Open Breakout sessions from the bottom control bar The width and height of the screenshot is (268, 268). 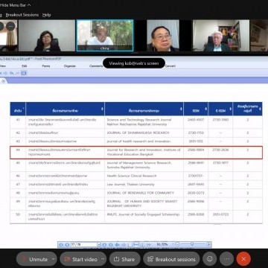171,259
